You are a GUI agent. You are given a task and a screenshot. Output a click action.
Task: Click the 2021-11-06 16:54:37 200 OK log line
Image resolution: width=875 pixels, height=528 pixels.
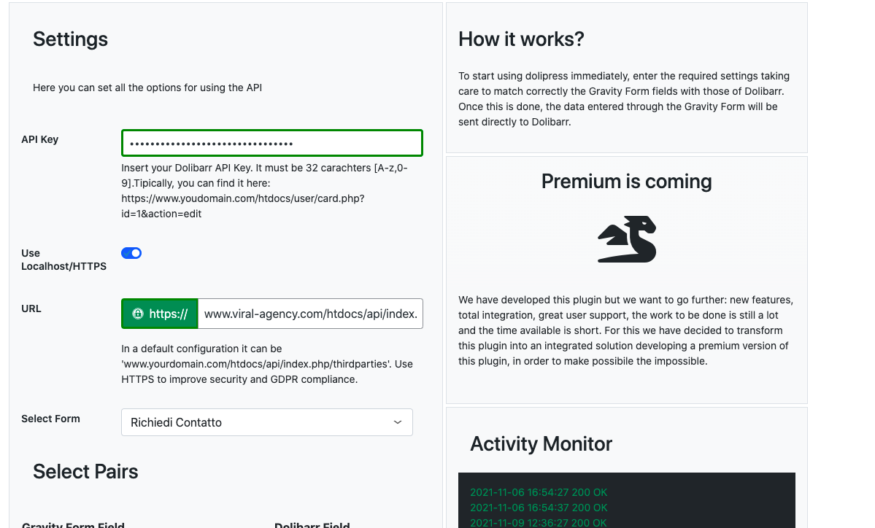tap(539, 508)
